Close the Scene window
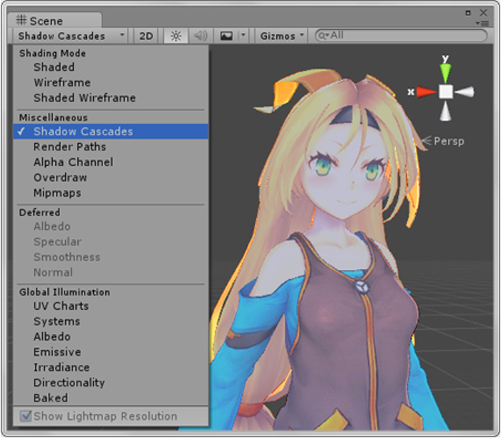Screen dimensions: 501x438 [x=483, y=13]
